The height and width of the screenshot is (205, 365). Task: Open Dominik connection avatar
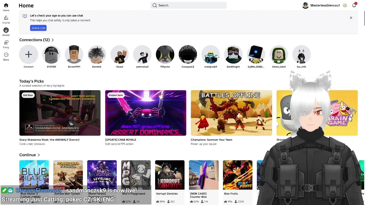pos(97,54)
